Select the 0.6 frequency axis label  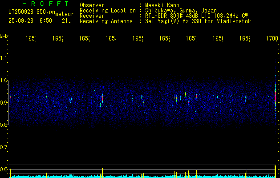(x=4, y=169)
